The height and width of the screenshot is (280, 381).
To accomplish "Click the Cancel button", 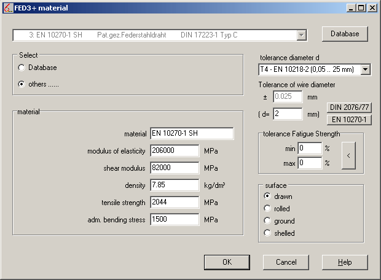I will [286, 262].
